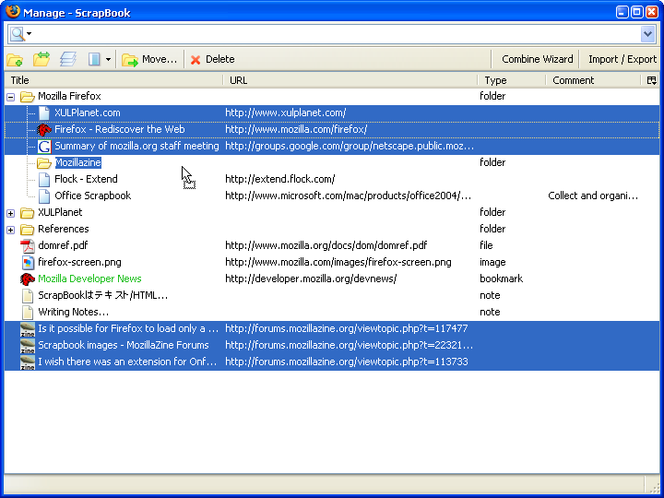This screenshot has height=498, width=664.
Task: Click the XULPlanet folder icon
Action: coord(28,213)
